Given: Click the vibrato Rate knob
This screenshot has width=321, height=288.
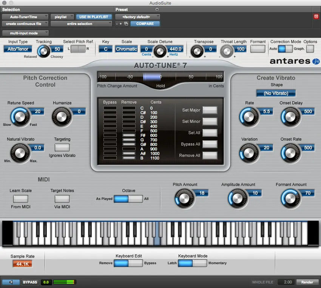Looking at the screenshot, I should tap(249, 117).
